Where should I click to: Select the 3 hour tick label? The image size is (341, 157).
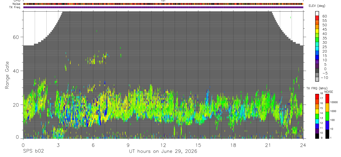tap(58, 145)
